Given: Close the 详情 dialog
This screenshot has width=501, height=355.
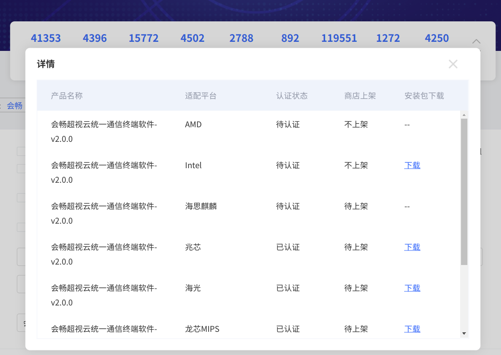Looking at the screenshot, I should pos(453,64).
